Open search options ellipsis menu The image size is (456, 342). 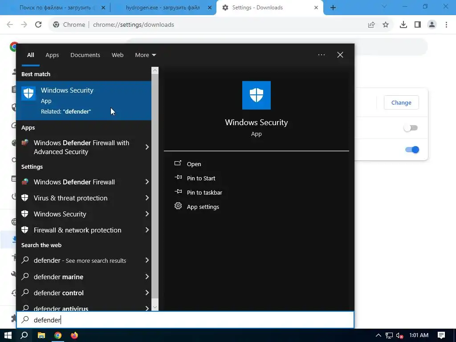[x=322, y=55]
